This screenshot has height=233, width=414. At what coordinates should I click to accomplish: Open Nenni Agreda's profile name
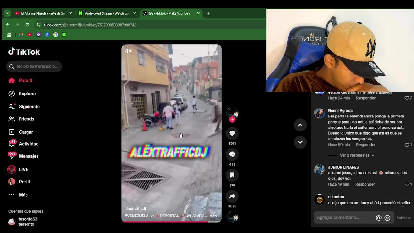pyautogui.click(x=340, y=111)
